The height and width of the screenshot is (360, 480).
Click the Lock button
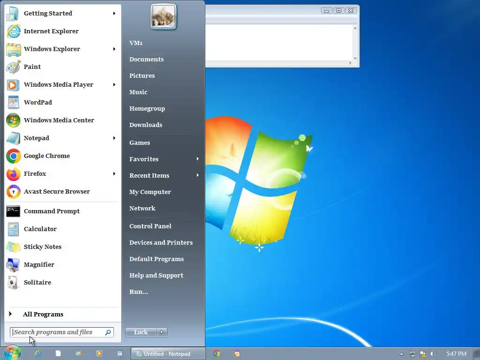click(x=141, y=332)
